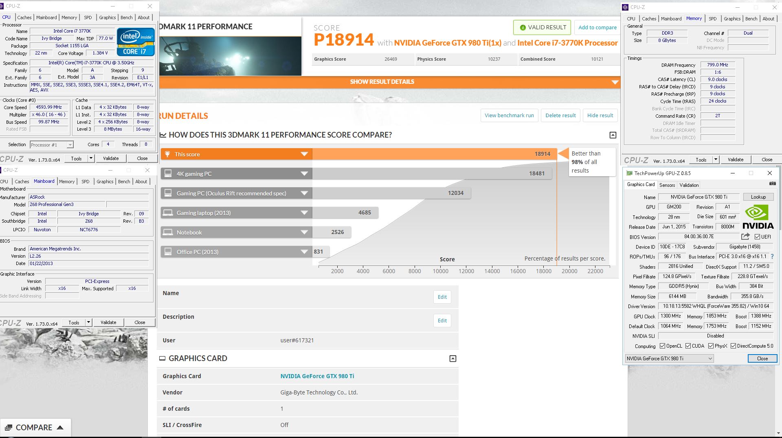Click the CPU-Z processor Name field
Viewport: 782px width, 438px height.
point(72,31)
